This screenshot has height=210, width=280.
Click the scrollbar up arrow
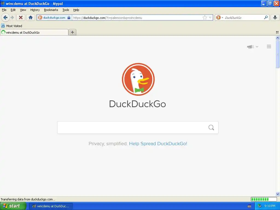click(278, 38)
